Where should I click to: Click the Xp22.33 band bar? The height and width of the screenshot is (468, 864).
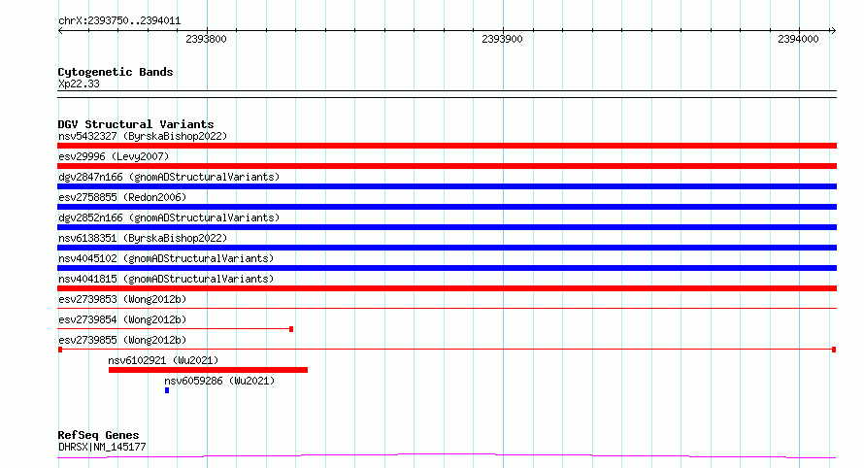(x=447, y=94)
